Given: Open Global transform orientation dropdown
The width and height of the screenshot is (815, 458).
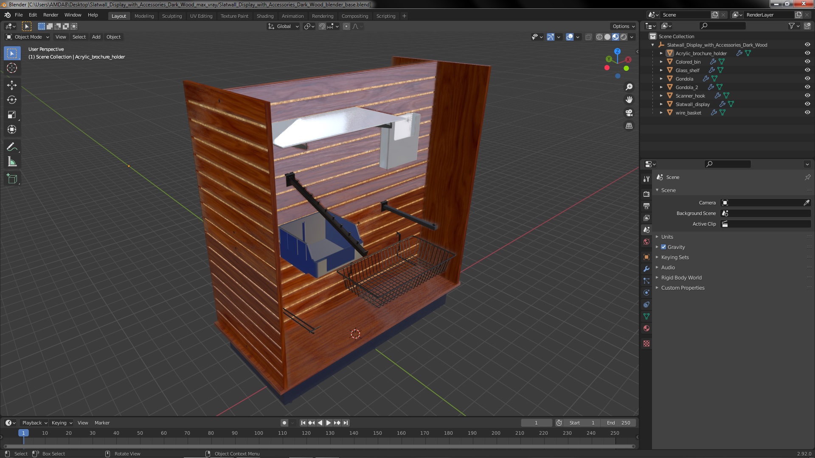Looking at the screenshot, I should pos(284,26).
